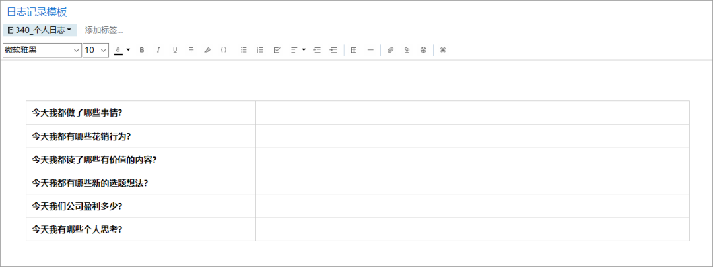Insert a code block with braces icon
This screenshot has height=267, width=713.
224,50
